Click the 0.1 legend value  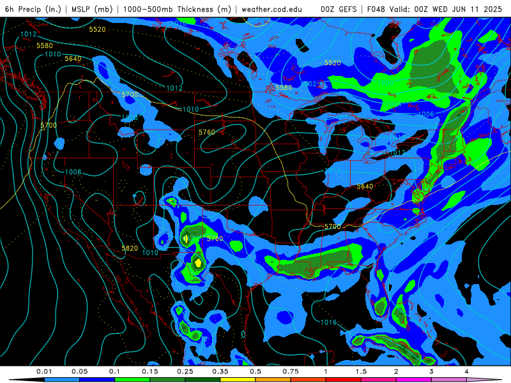(114, 372)
